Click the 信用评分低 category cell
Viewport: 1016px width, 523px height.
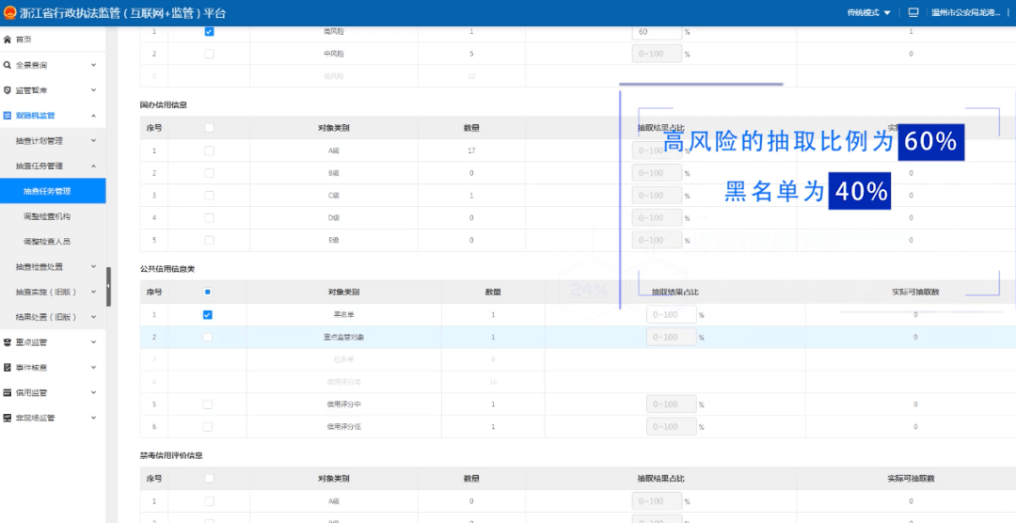(x=343, y=426)
